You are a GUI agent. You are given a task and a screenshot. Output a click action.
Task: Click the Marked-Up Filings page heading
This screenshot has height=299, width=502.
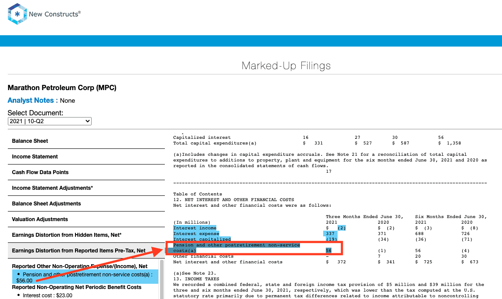[286, 65]
